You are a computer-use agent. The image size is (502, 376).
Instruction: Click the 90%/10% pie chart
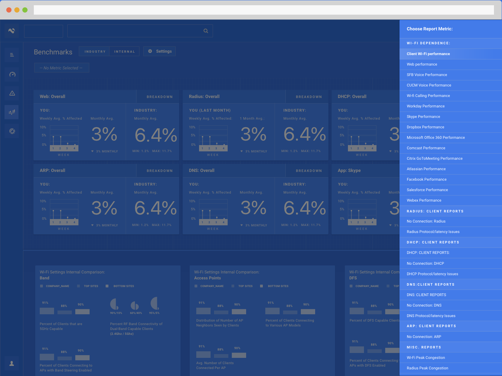[115, 304]
